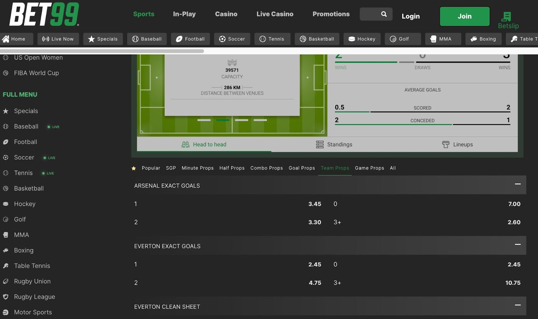Image resolution: width=538 pixels, height=319 pixels.
Task: Select Hockey in the top sports bar
Action: point(362,39)
